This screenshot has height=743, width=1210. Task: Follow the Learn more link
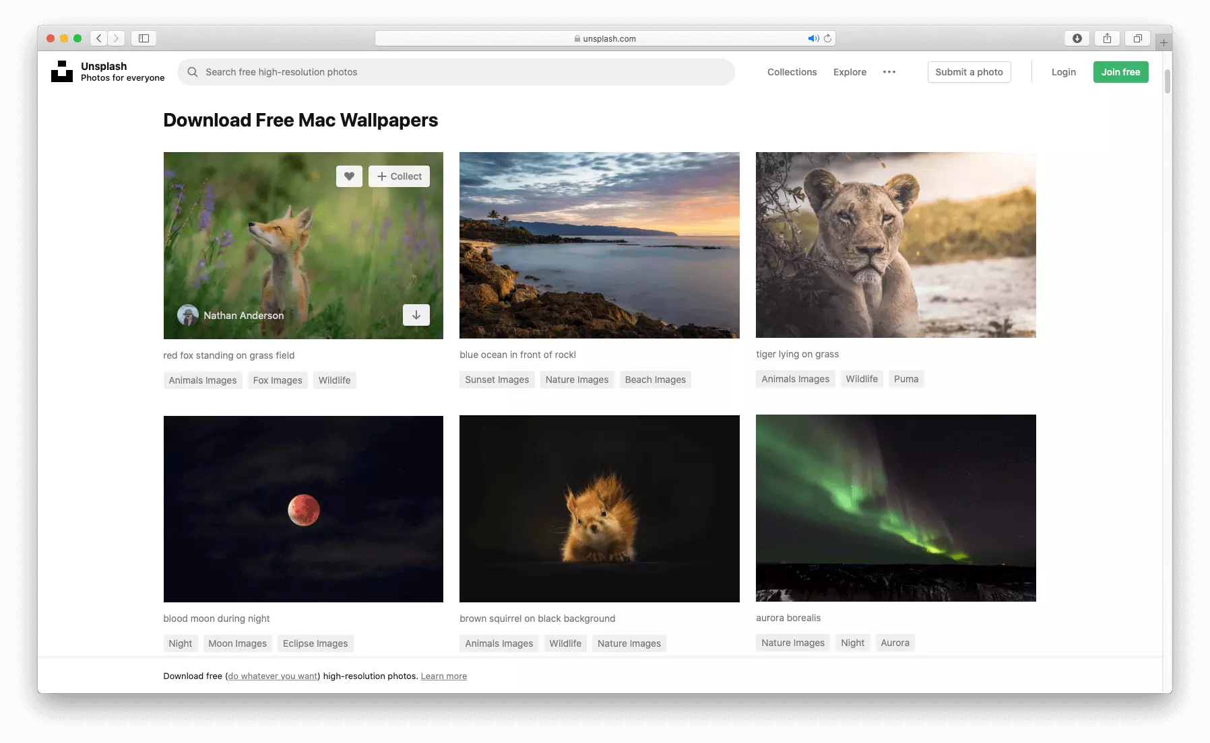pyautogui.click(x=443, y=676)
